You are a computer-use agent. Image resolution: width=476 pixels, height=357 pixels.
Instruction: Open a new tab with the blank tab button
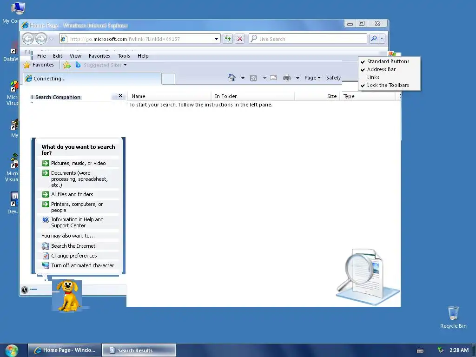pos(168,79)
